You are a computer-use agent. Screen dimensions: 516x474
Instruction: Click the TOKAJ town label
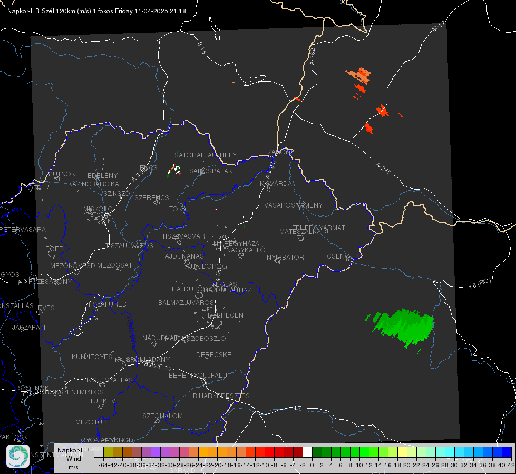click(x=179, y=209)
